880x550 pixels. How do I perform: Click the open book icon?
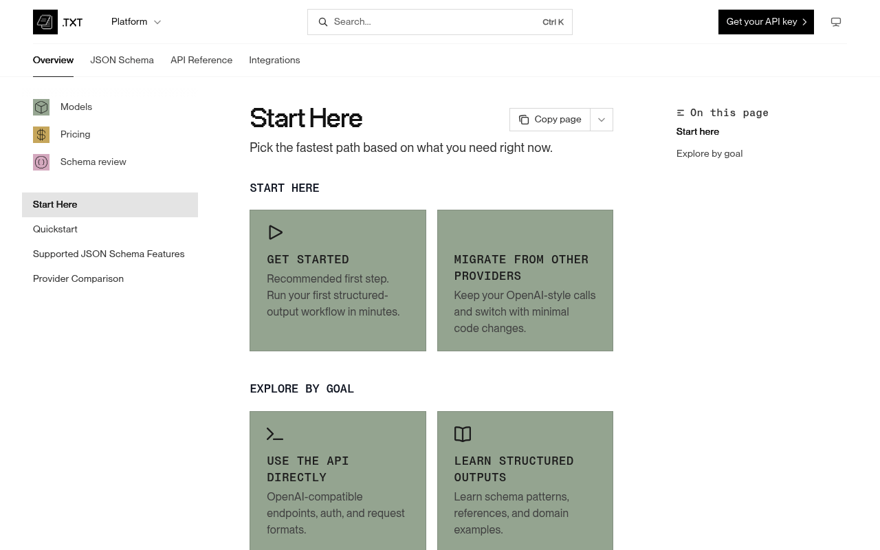pos(463,434)
